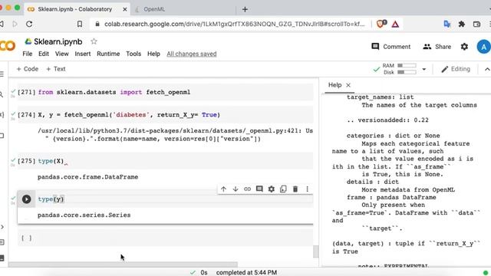The image size is (491, 276).
Task: Click the type(X) code cell
Action: click(166, 161)
